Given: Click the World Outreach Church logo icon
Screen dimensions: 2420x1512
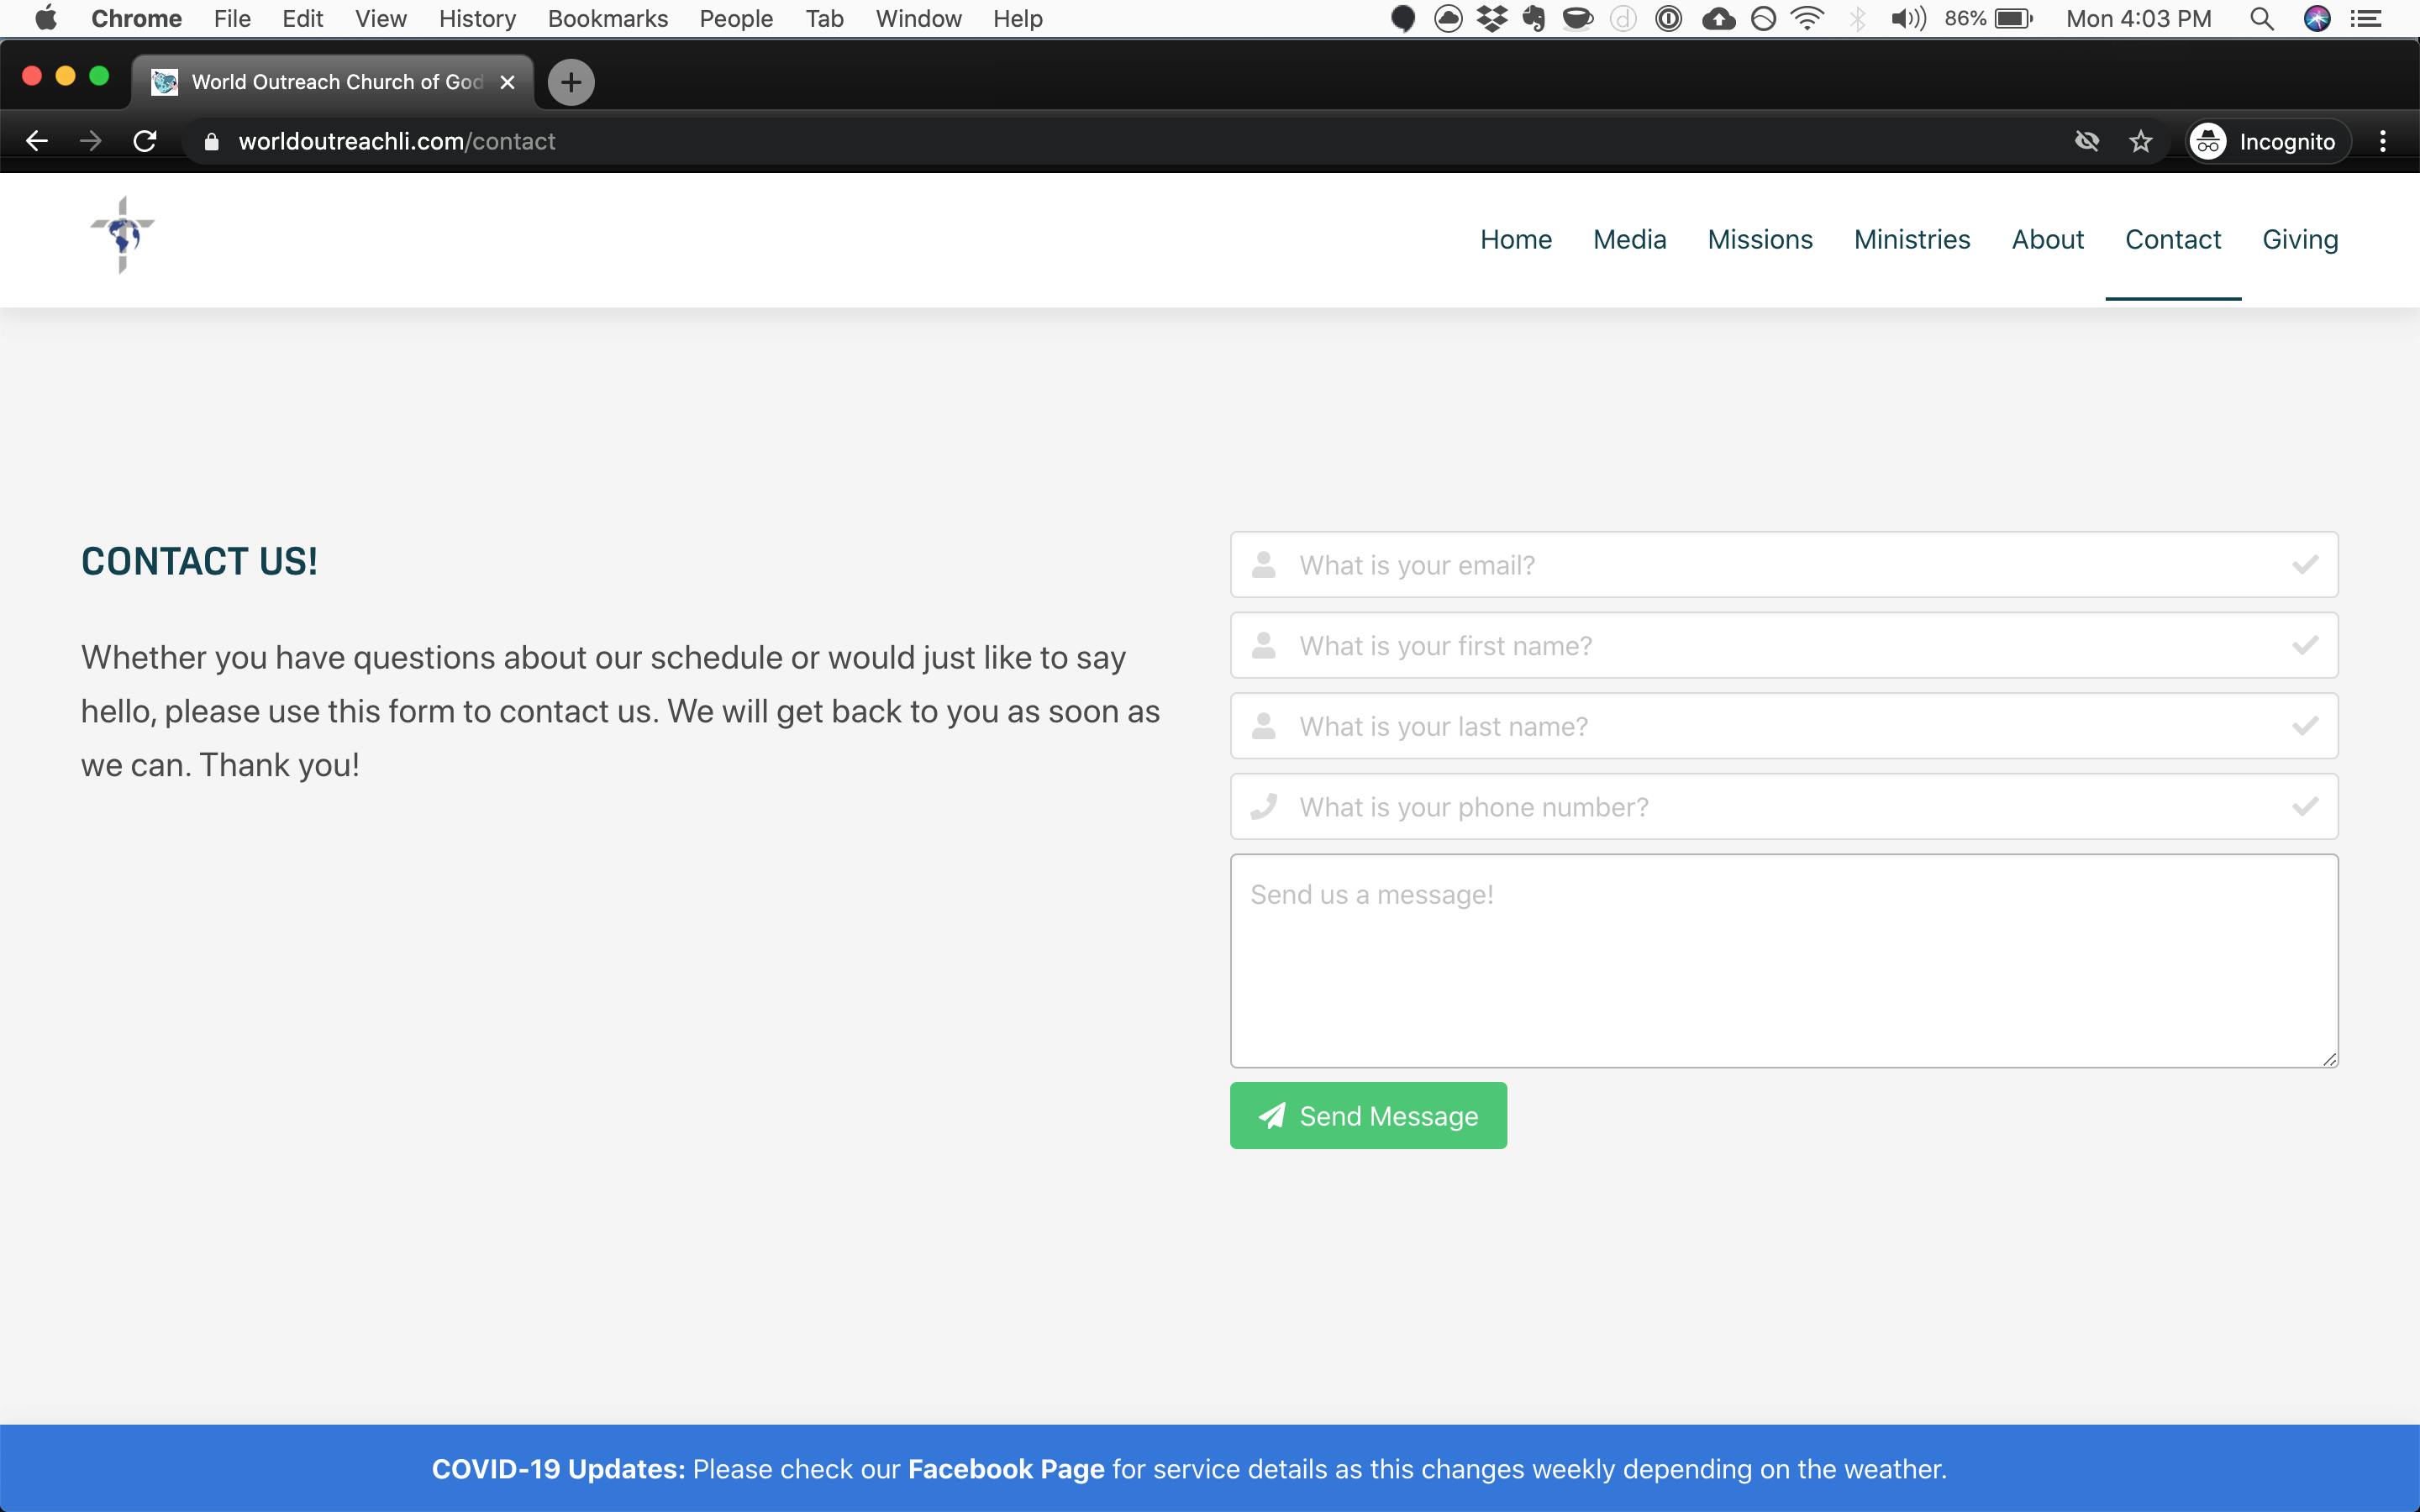Looking at the screenshot, I should tap(122, 239).
